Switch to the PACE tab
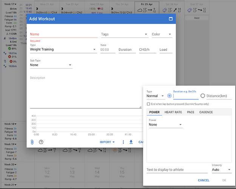 click(x=191, y=112)
